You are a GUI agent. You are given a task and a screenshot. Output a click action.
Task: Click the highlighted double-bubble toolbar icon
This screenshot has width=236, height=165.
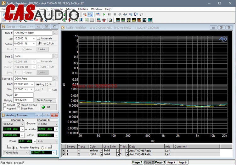[x=90, y=14]
